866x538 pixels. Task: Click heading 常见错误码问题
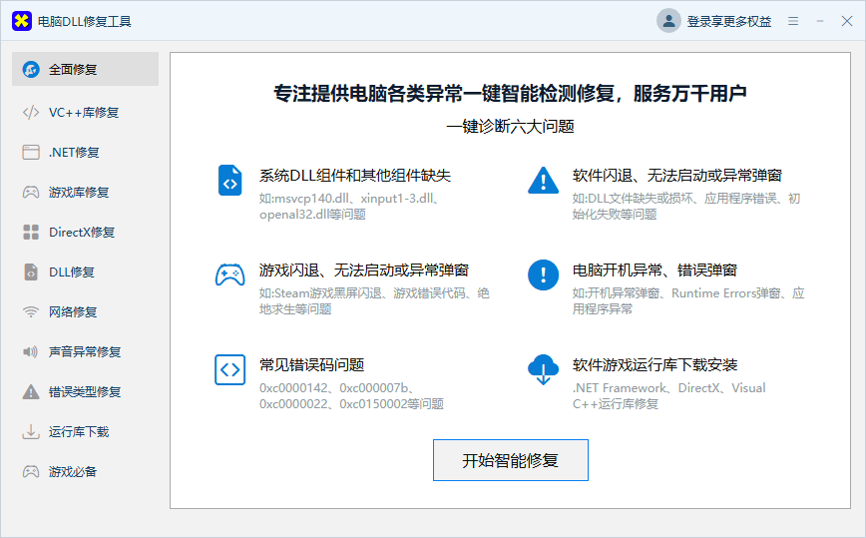pos(311,364)
